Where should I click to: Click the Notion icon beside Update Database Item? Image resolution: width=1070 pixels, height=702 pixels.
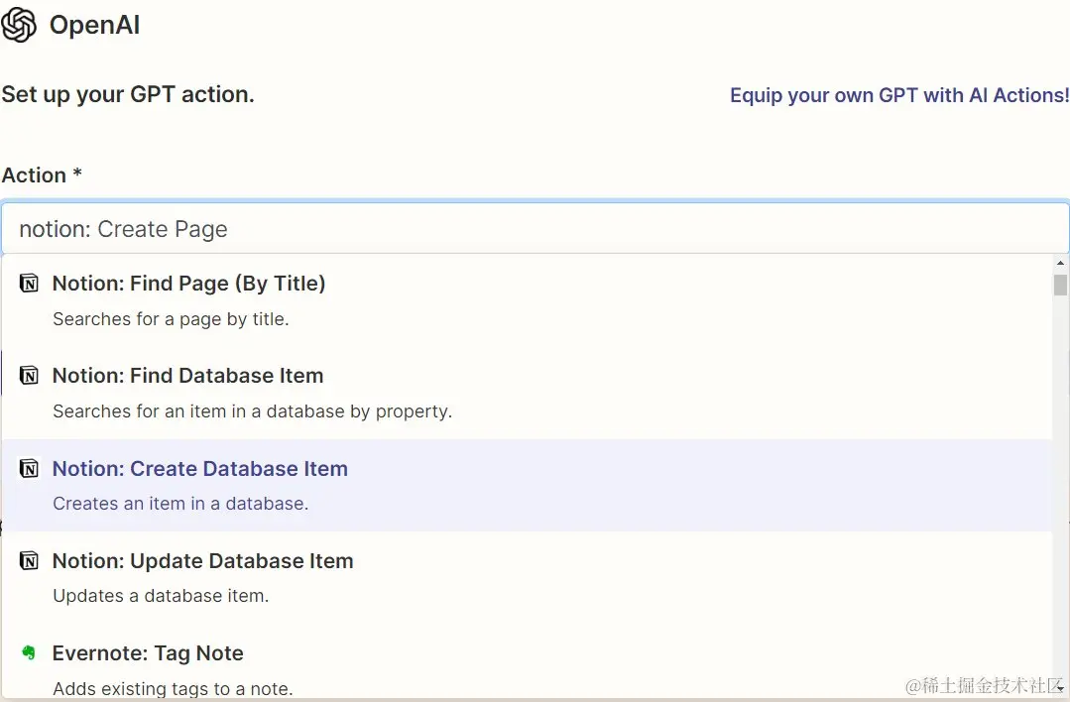[x=29, y=561]
